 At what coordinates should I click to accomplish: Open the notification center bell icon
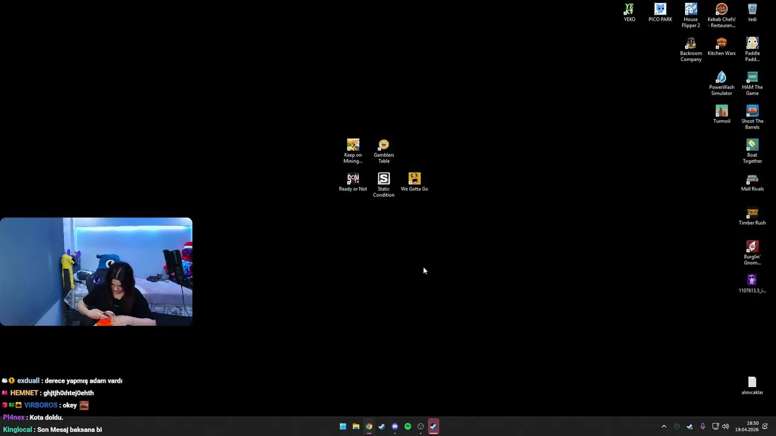(764, 426)
